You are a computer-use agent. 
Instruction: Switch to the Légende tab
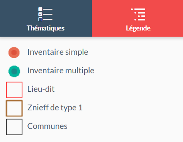(137, 18)
